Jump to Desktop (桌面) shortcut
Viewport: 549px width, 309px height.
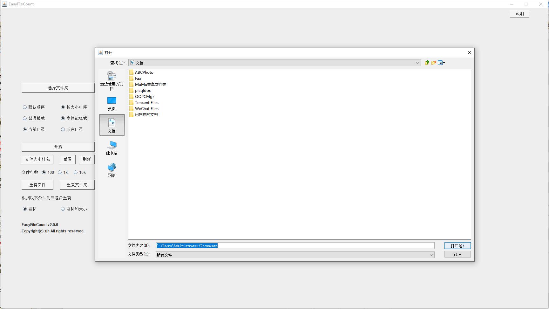coord(112,104)
